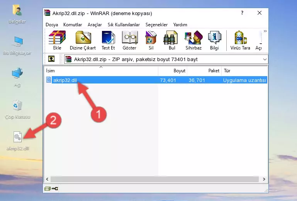Open the Araçlar menu
The width and height of the screenshot is (297, 201).
(x=95, y=25)
